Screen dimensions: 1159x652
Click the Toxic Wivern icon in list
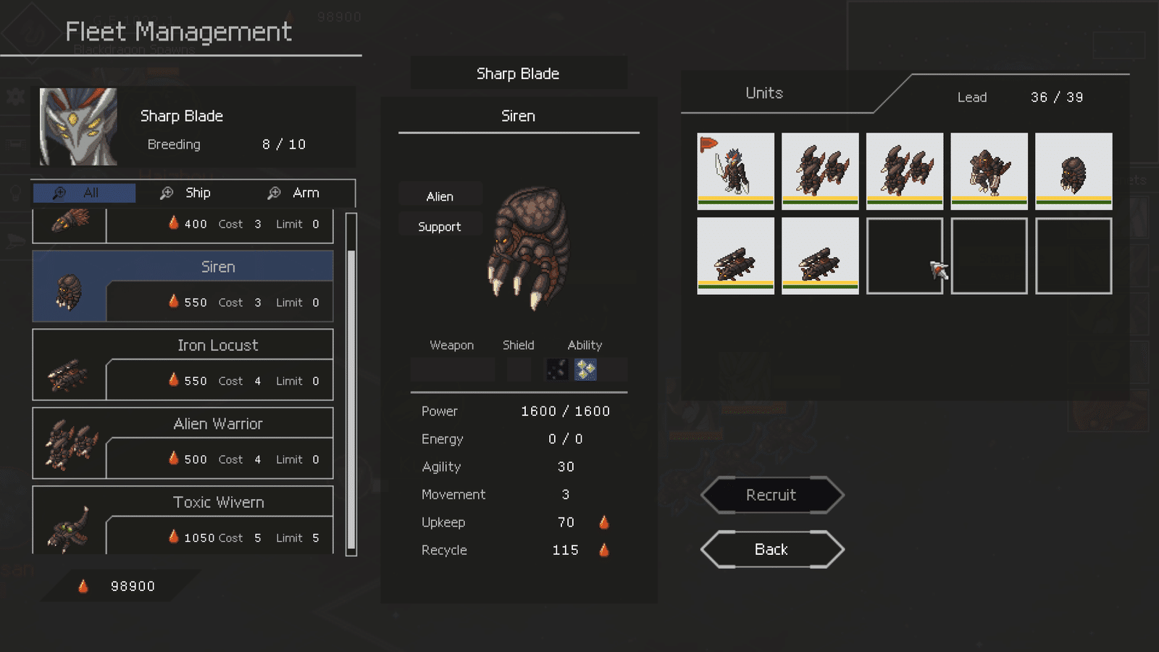tap(69, 530)
